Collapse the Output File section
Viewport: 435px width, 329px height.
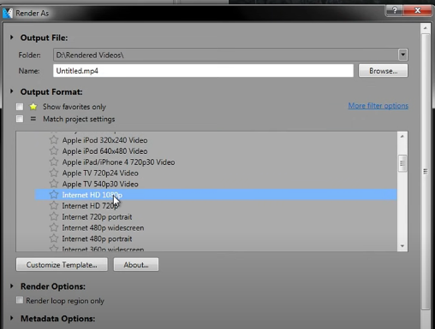(x=12, y=38)
